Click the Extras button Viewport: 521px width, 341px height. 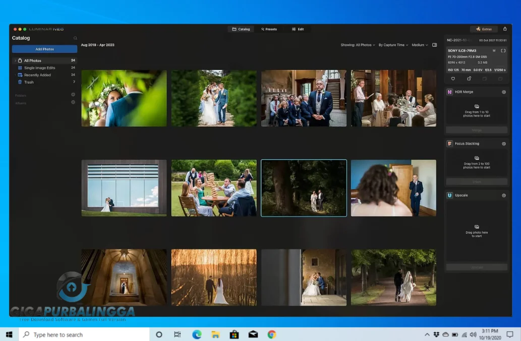484,29
